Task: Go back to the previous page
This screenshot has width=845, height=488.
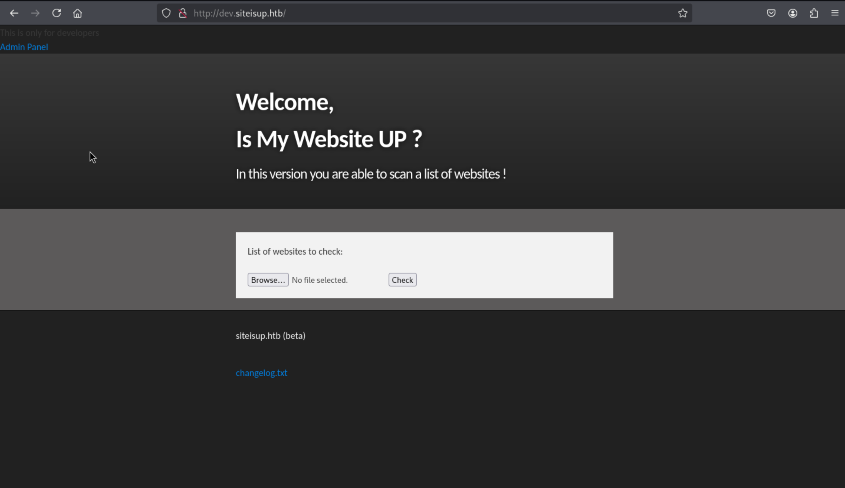Action: pos(14,13)
